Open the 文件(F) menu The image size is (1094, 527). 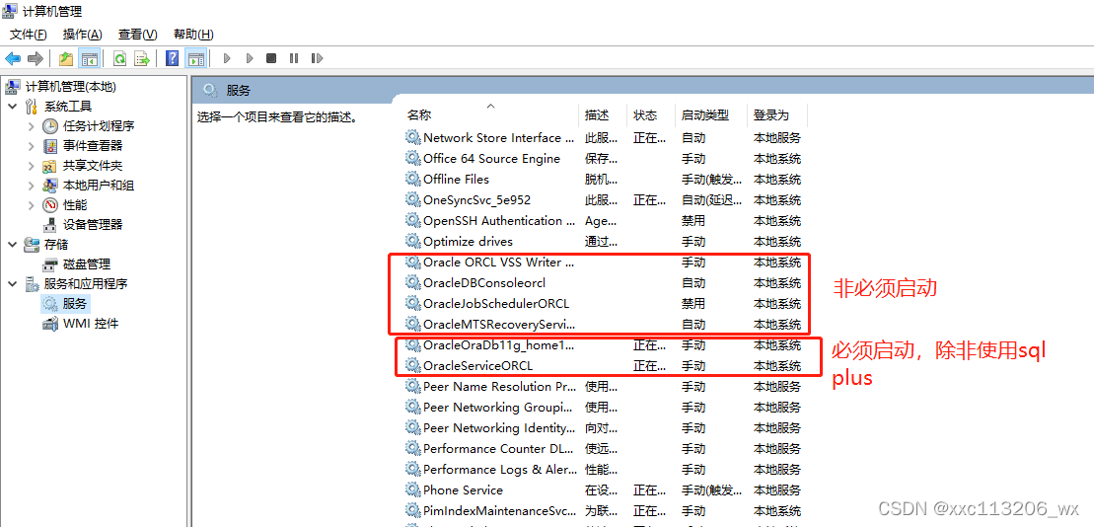[28, 35]
